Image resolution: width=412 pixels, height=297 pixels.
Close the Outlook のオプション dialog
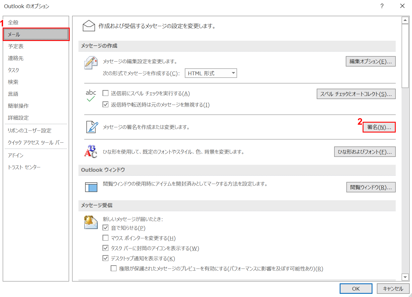pyautogui.click(x=402, y=6)
